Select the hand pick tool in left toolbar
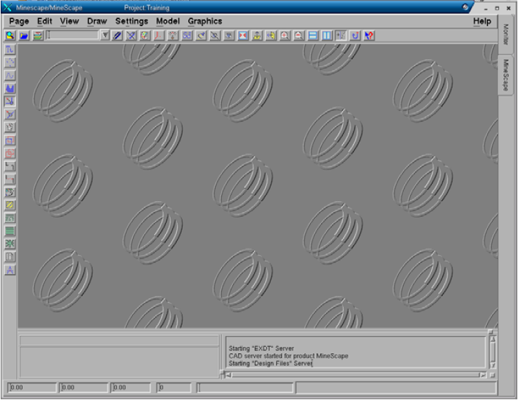 [10, 127]
